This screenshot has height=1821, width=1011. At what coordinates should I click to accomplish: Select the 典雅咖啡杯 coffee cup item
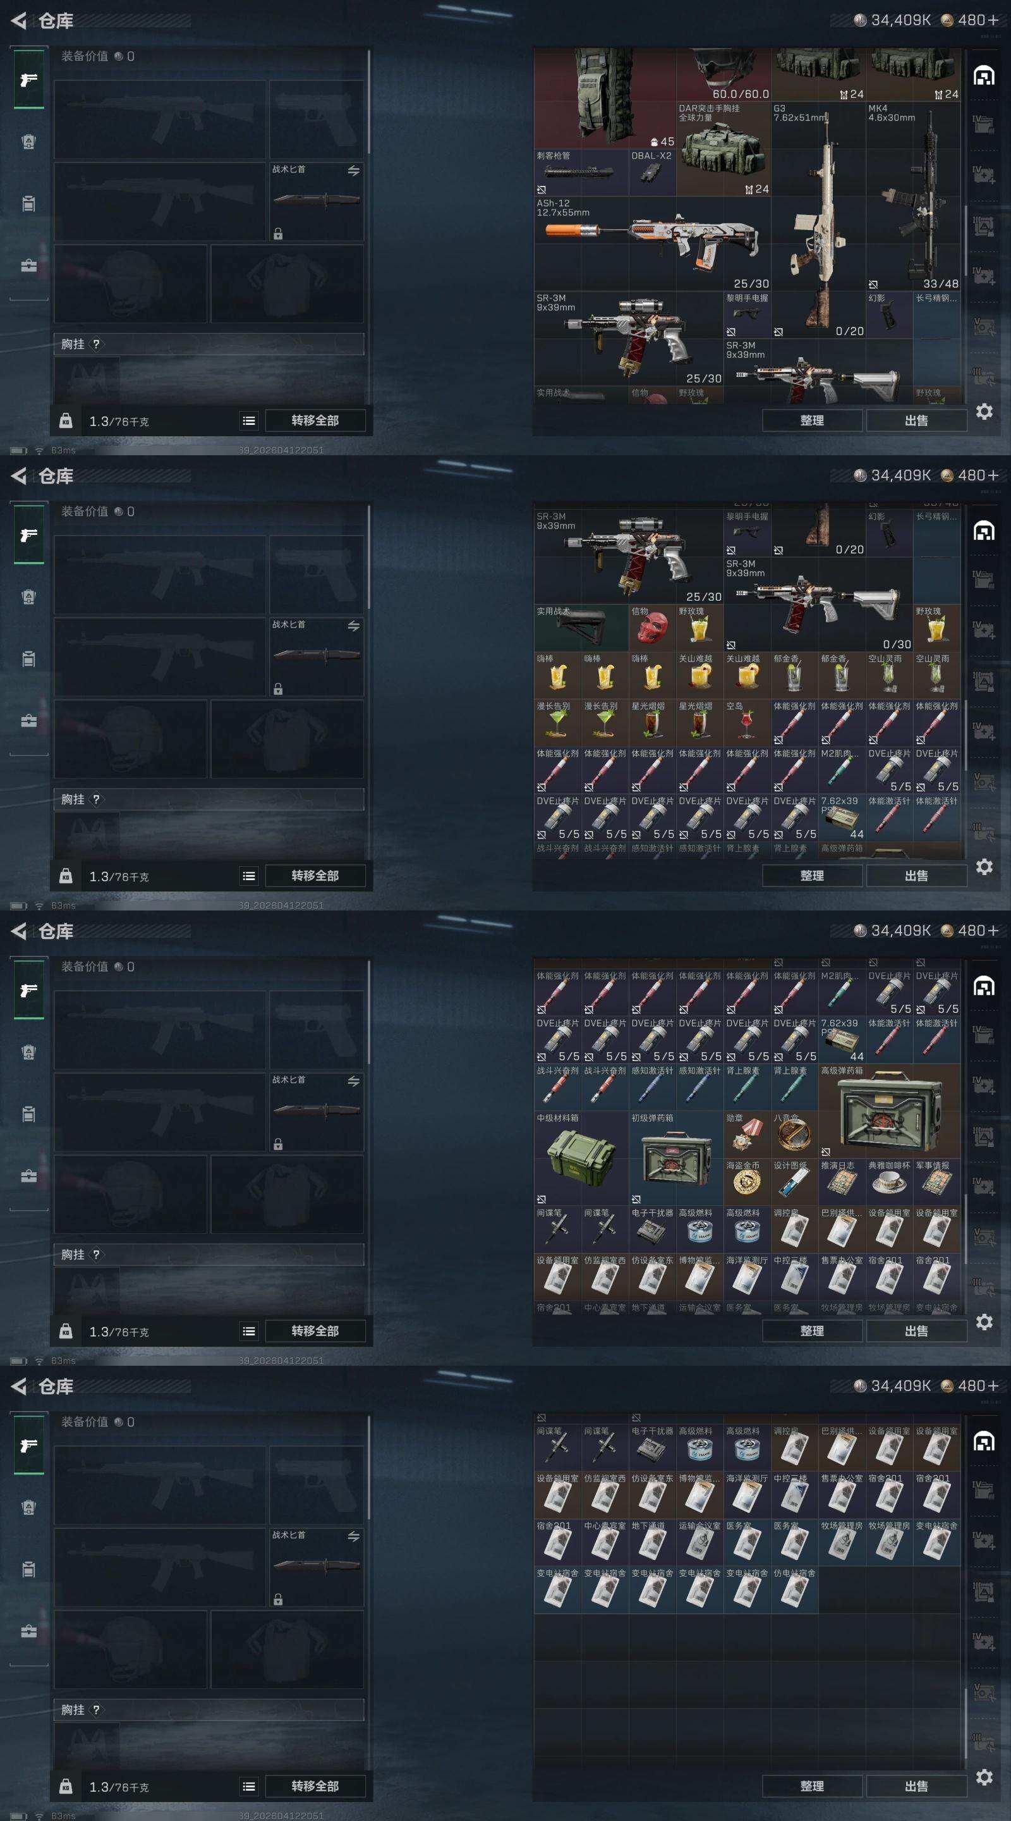[890, 1181]
